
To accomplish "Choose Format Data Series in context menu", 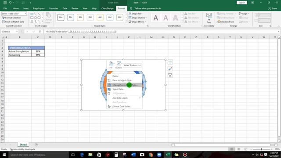I will click(x=124, y=106).
